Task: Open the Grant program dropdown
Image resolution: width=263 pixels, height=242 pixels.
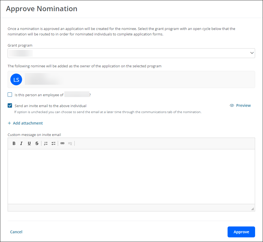Action: click(x=131, y=53)
